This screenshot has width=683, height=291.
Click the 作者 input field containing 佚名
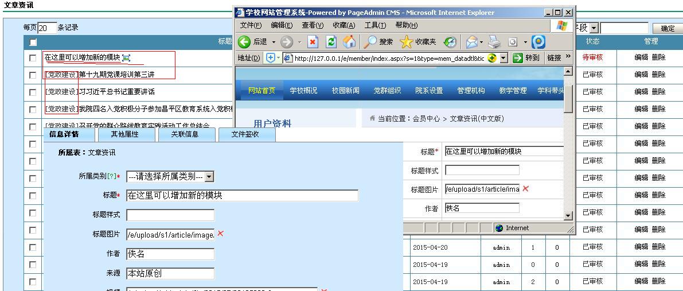coord(170,254)
